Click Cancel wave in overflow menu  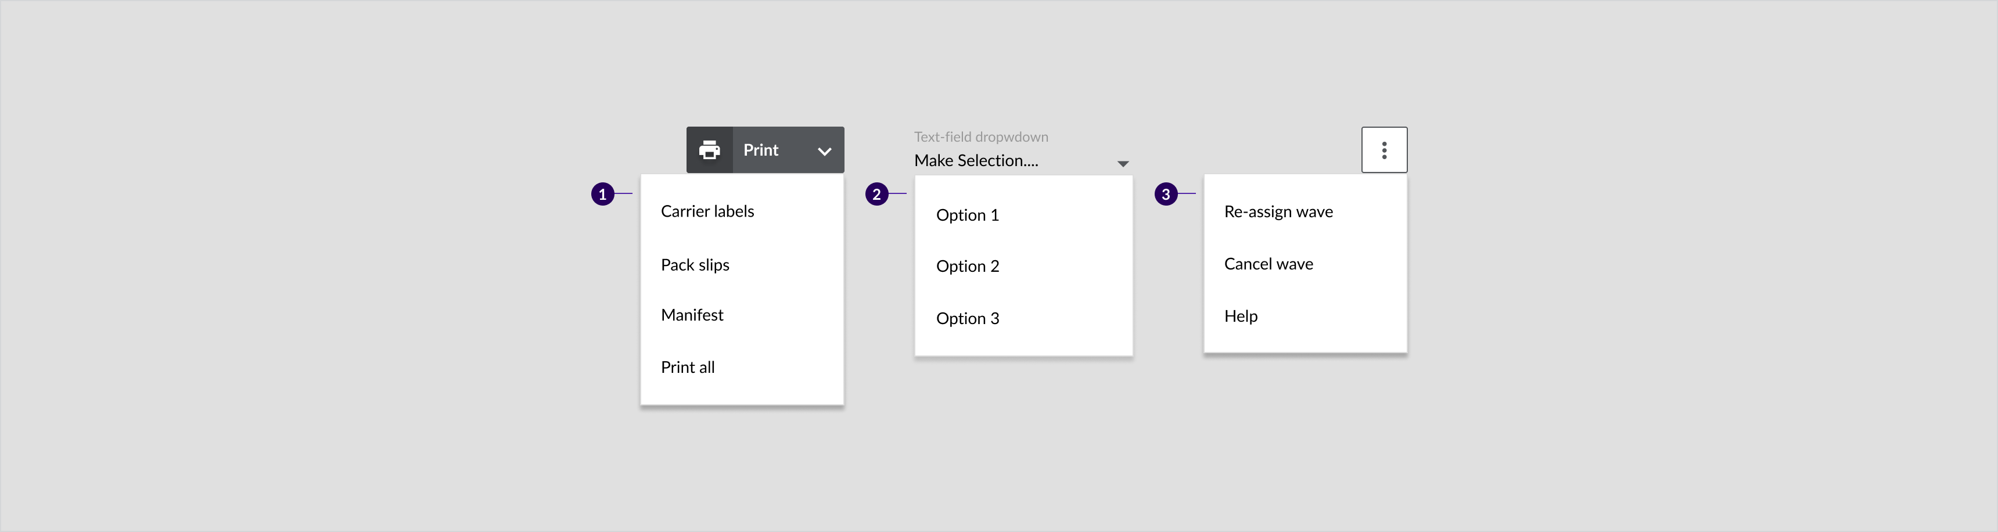pyautogui.click(x=1268, y=264)
